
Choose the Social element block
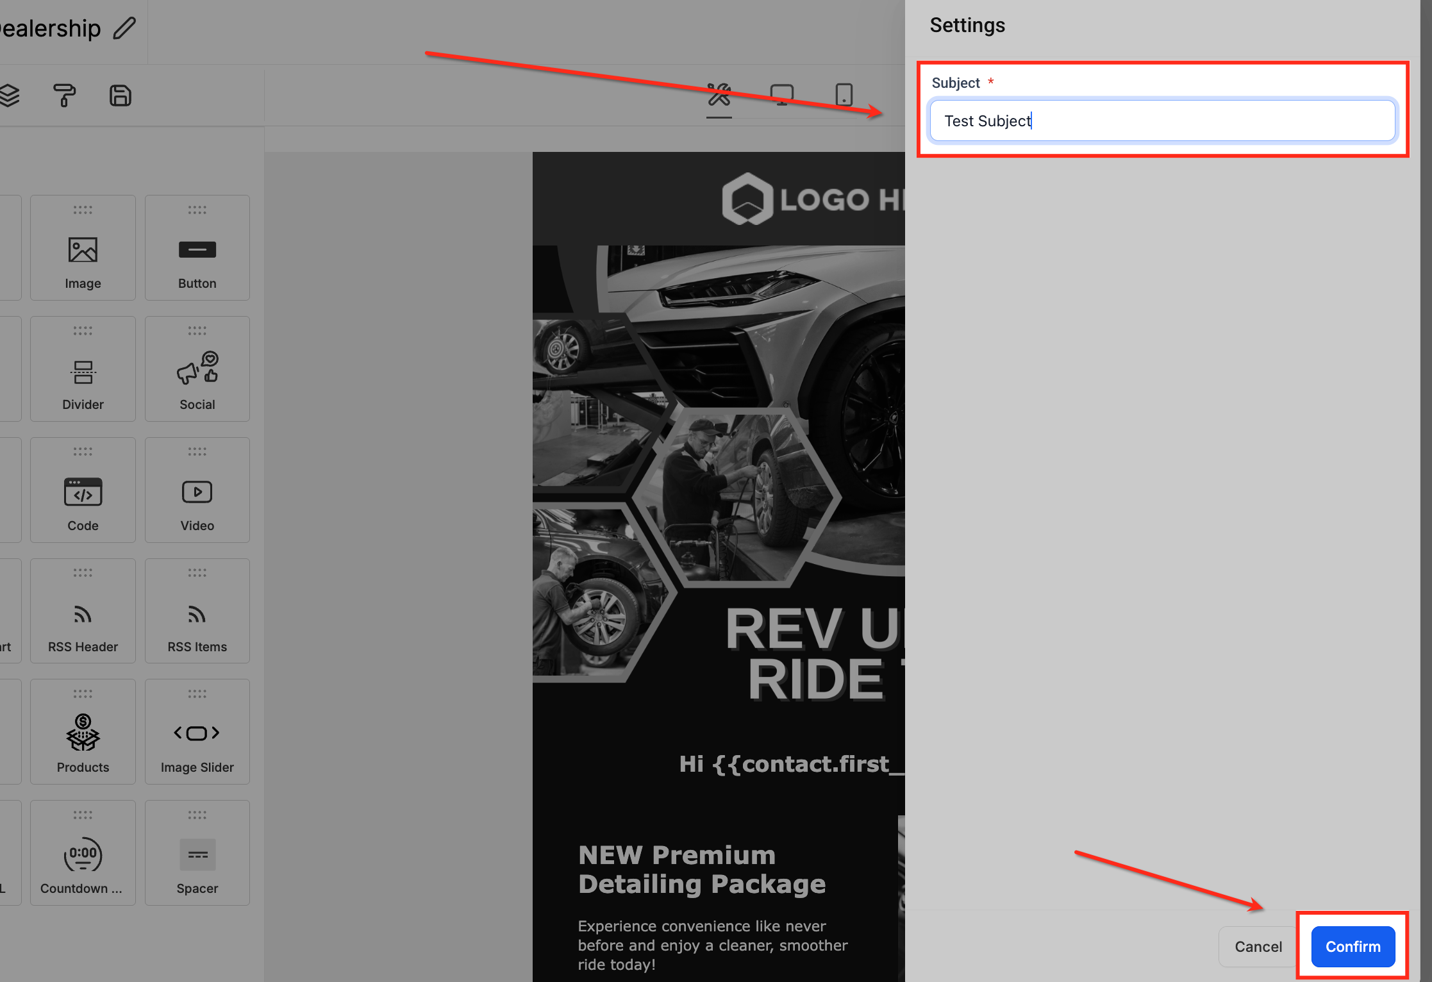[197, 369]
